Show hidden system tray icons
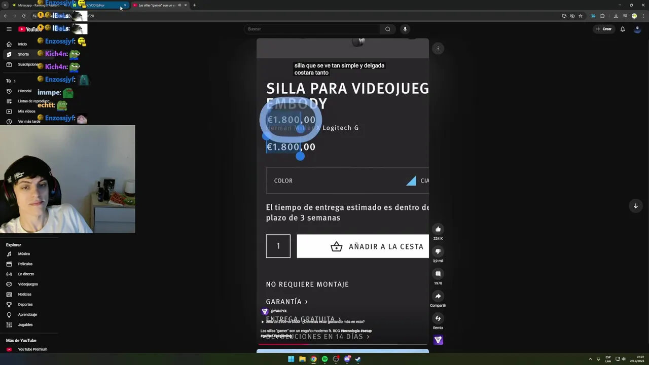649x365 pixels. click(590, 359)
